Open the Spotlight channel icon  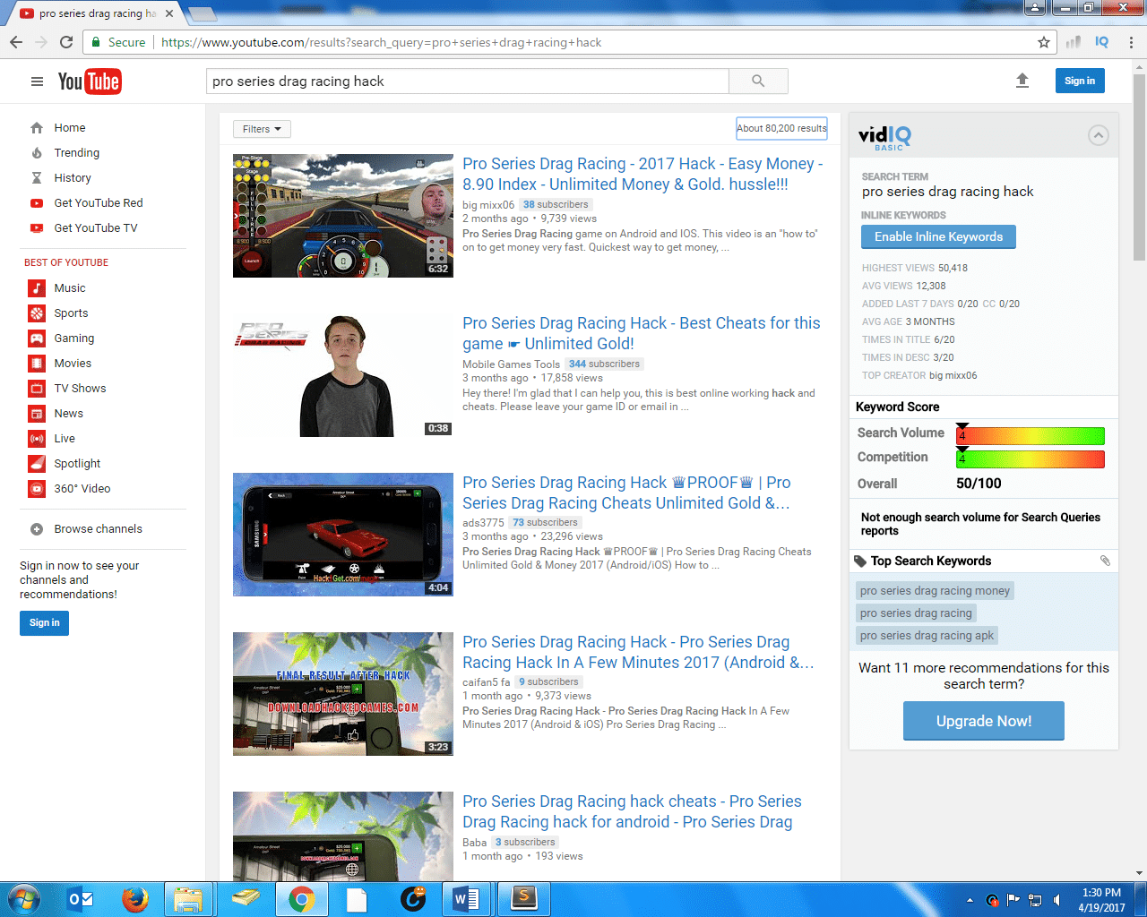click(37, 464)
